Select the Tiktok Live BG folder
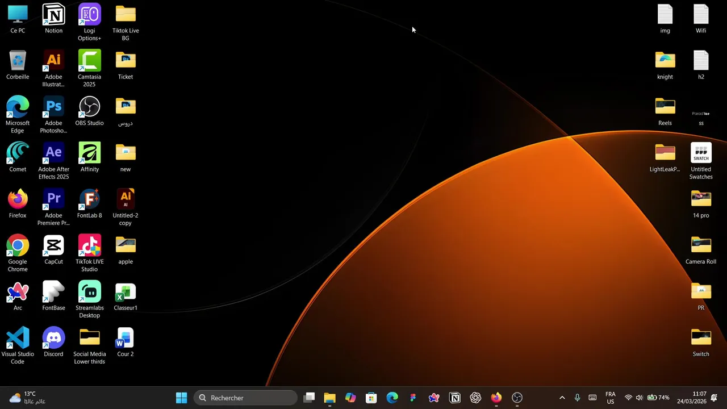727x409 pixels. (x=126, y=23)
